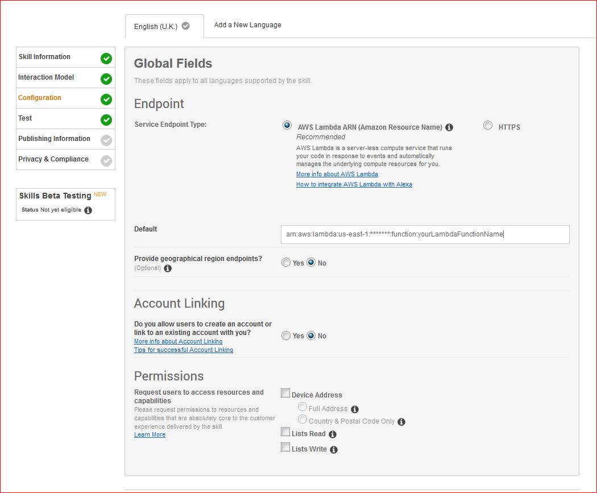
Task: Open Tips for successful Account Linking
Action: coord(183,350)
